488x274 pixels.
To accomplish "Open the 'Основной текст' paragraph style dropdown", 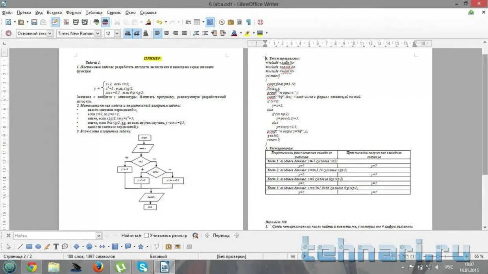I will (50, 33).
